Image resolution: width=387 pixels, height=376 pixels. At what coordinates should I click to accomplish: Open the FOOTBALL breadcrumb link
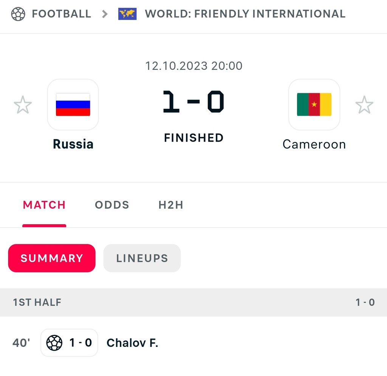[61, 14]
